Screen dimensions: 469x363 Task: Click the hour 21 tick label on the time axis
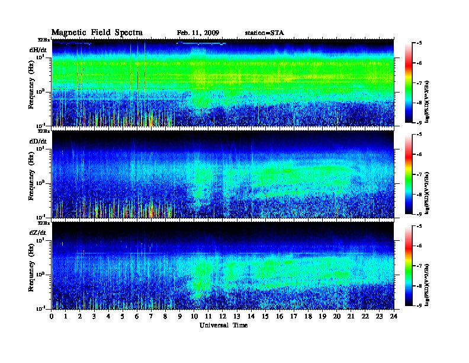coord(351,316)
